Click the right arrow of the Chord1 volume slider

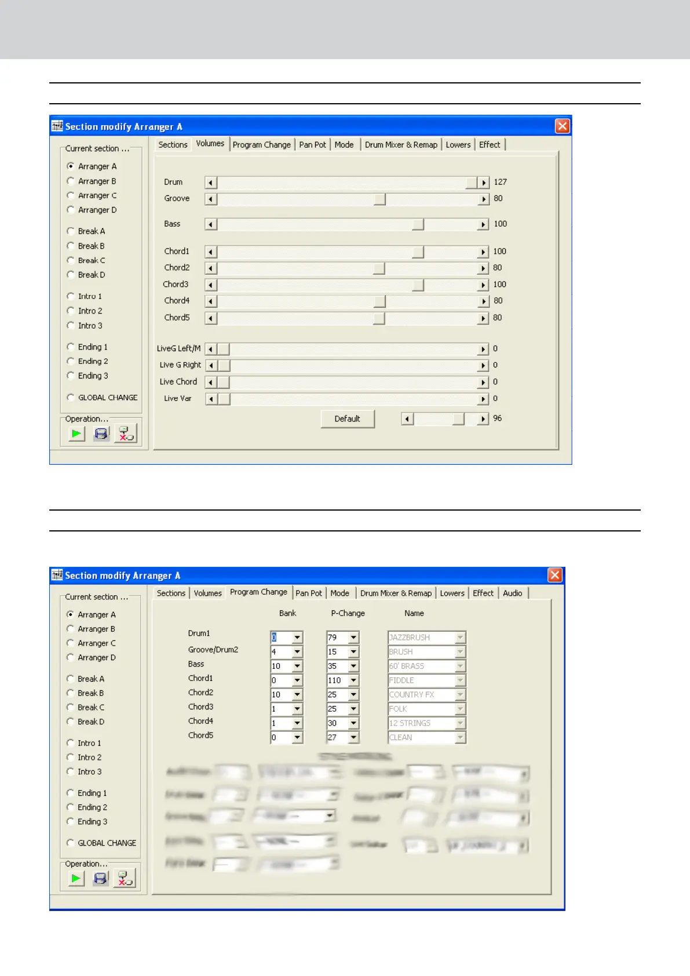point(483,252)
